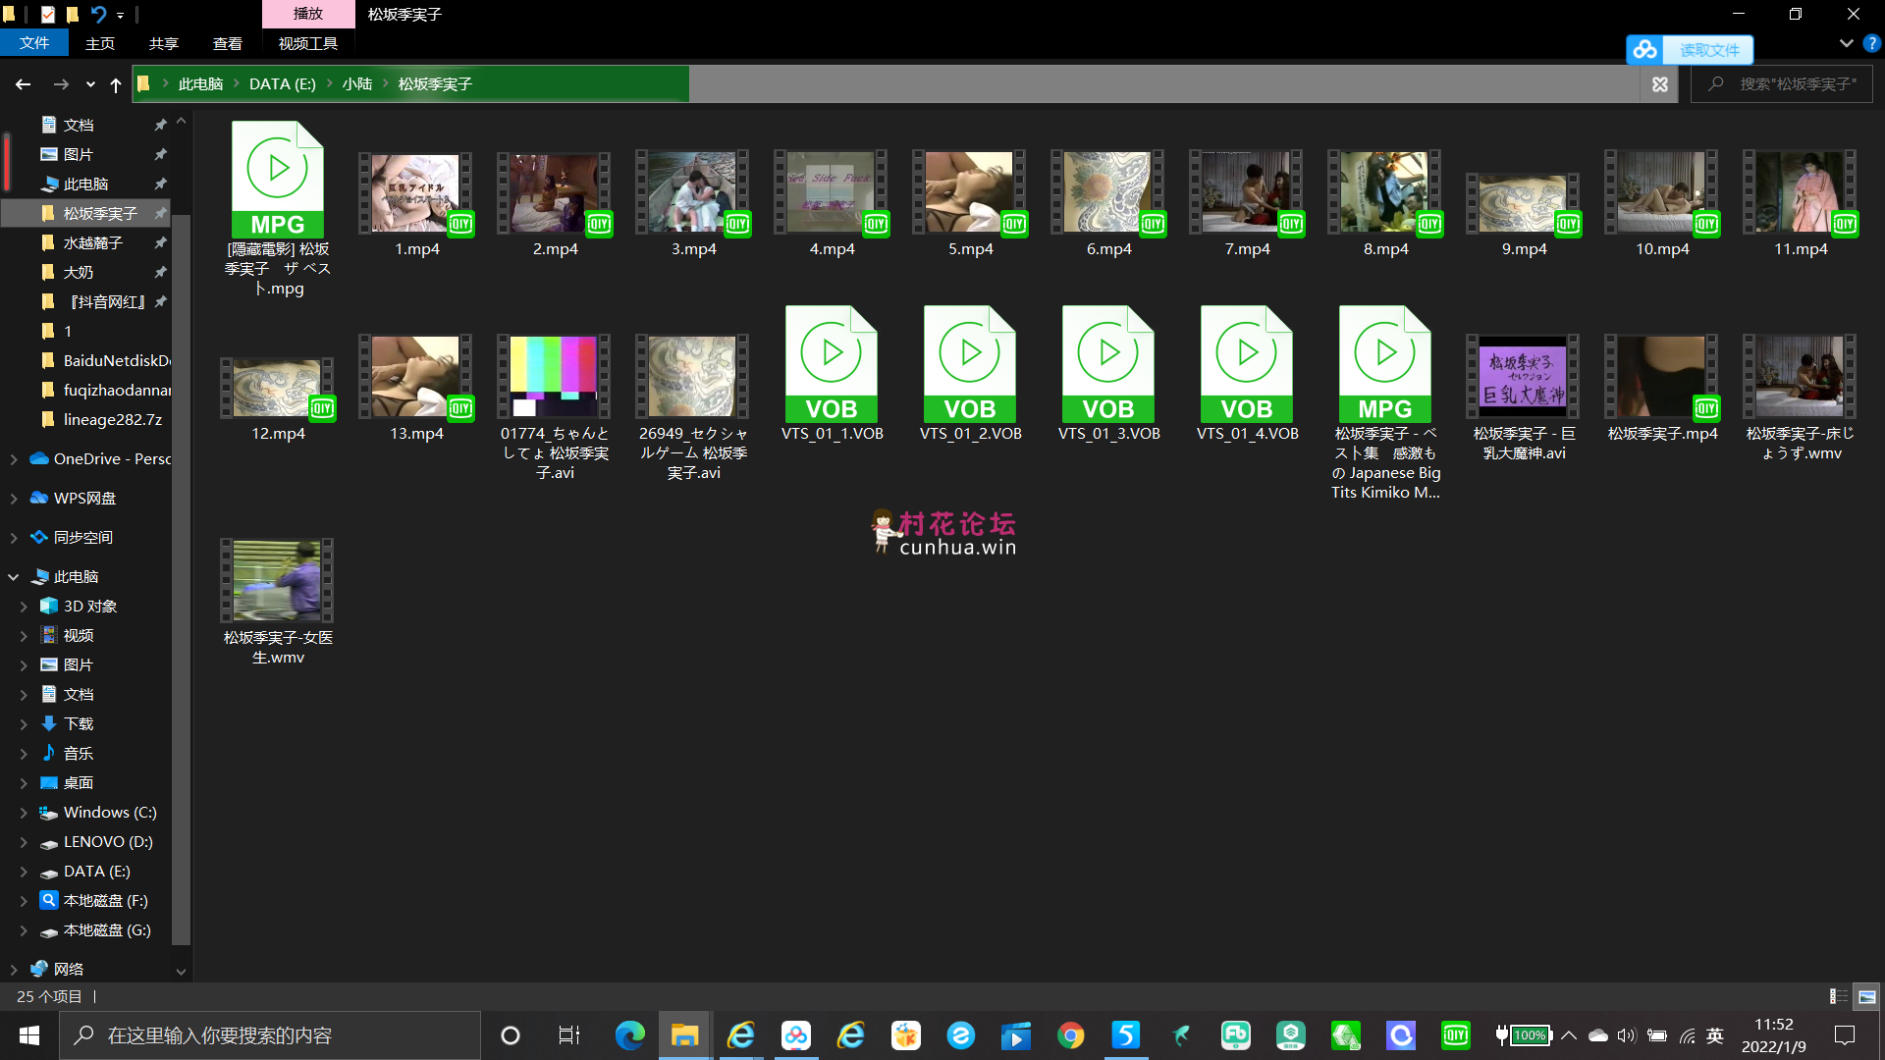Select 大奶 folder in sidebar

[x=78, y=272]
